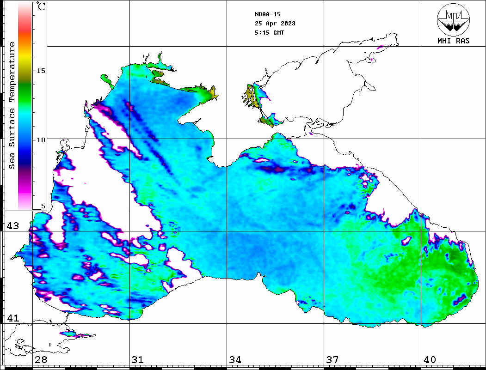
Task: Click the '15' tick on color scale
Action: [41, 71]
